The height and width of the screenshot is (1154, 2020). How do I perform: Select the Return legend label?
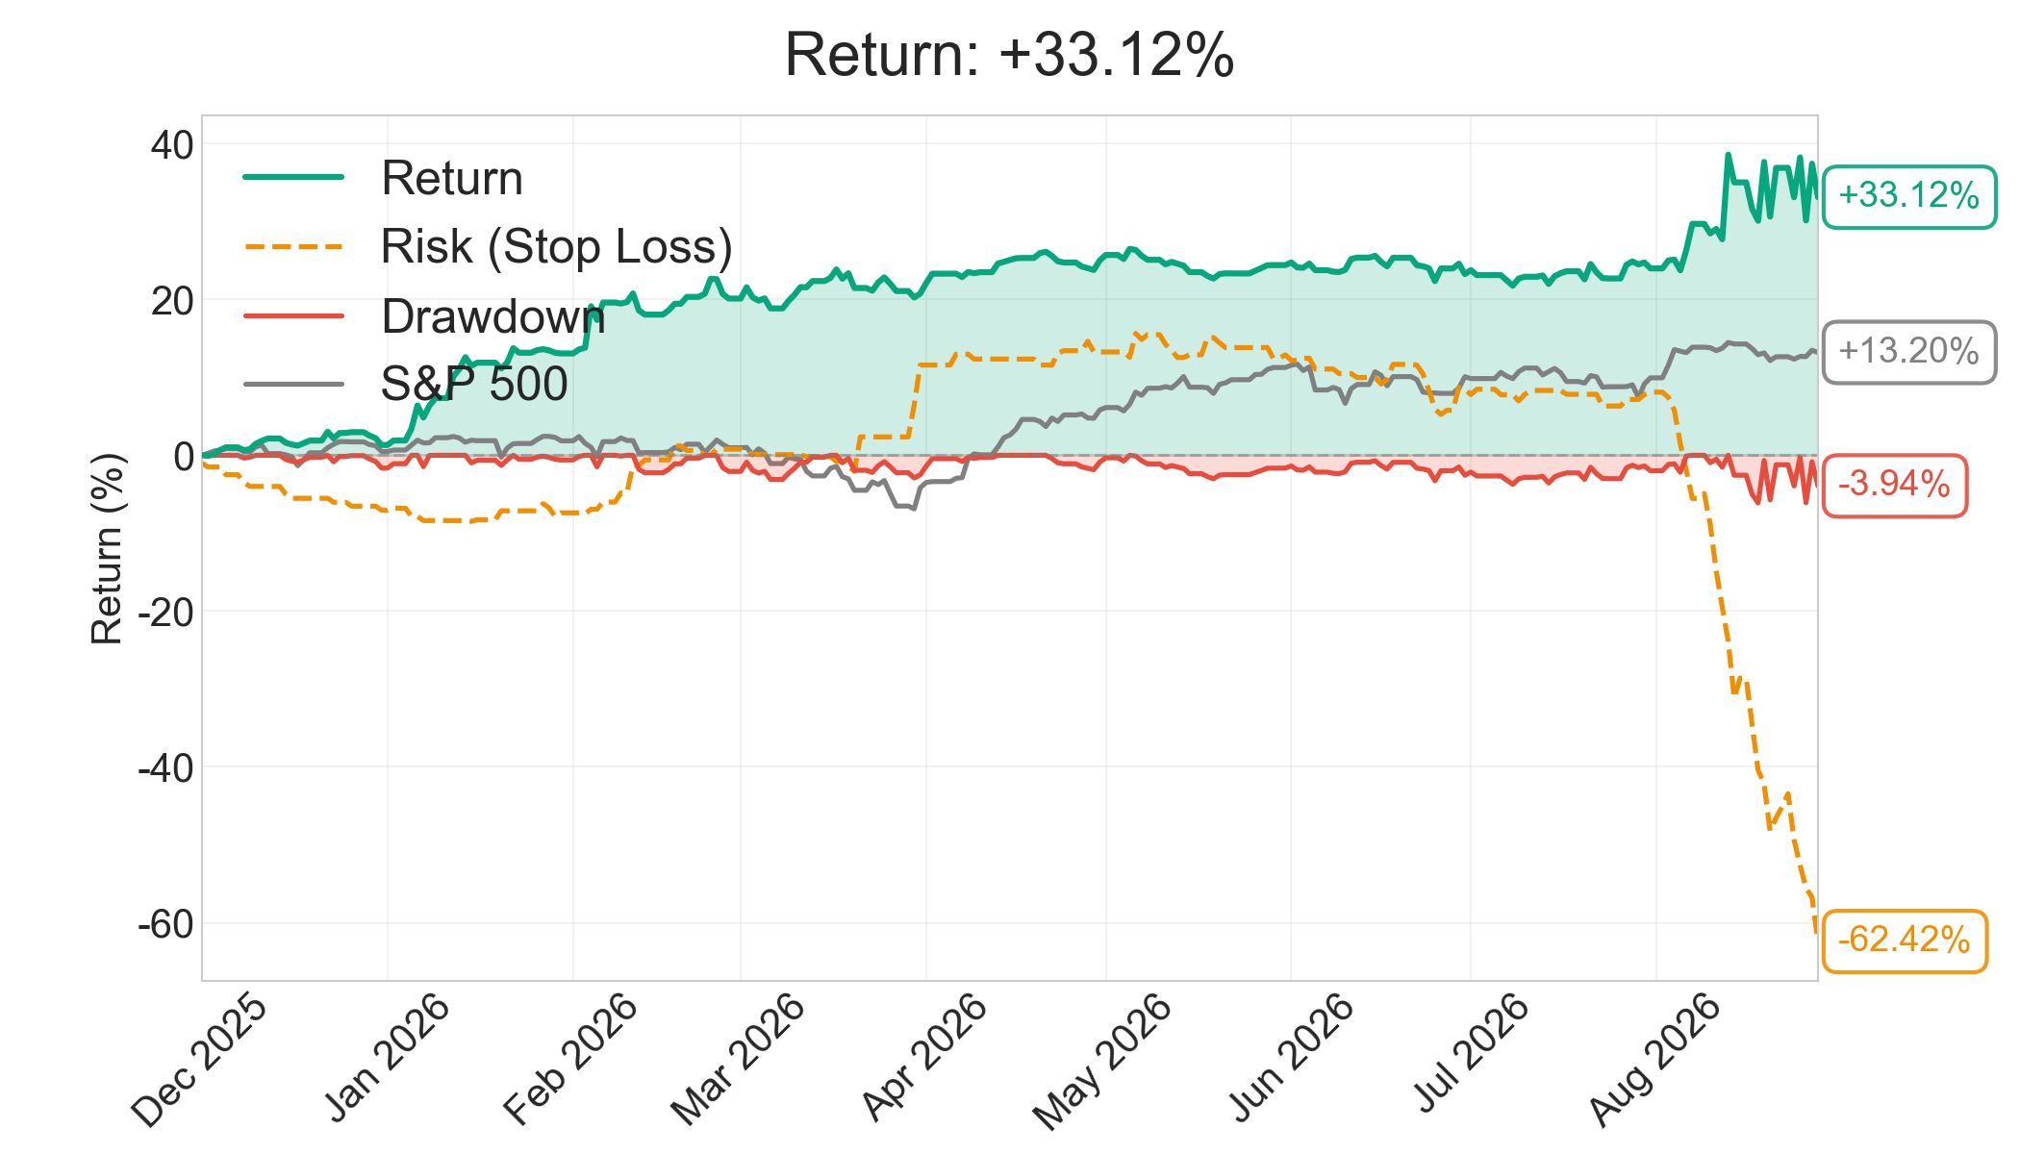click(452, 179)
